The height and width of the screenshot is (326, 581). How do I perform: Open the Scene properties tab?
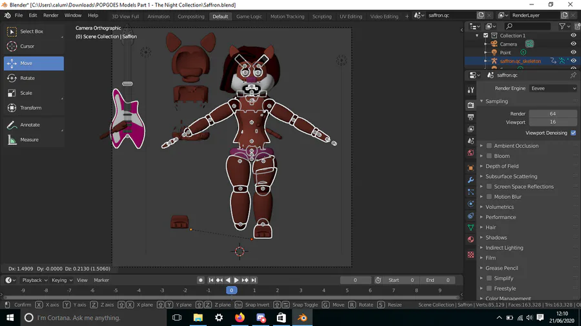click(x=471, y=141)
